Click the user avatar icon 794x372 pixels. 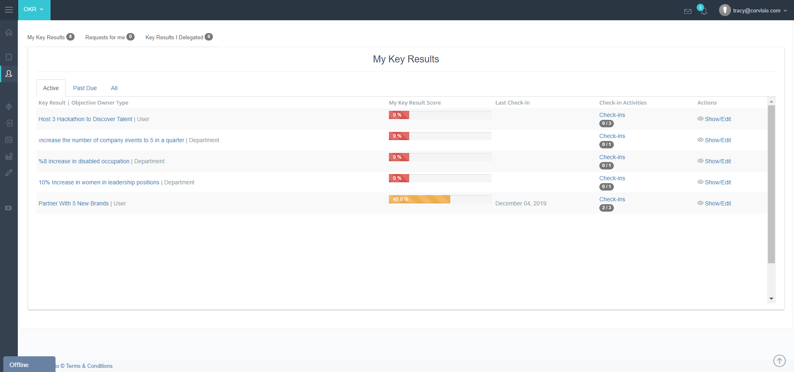(724, 10)
